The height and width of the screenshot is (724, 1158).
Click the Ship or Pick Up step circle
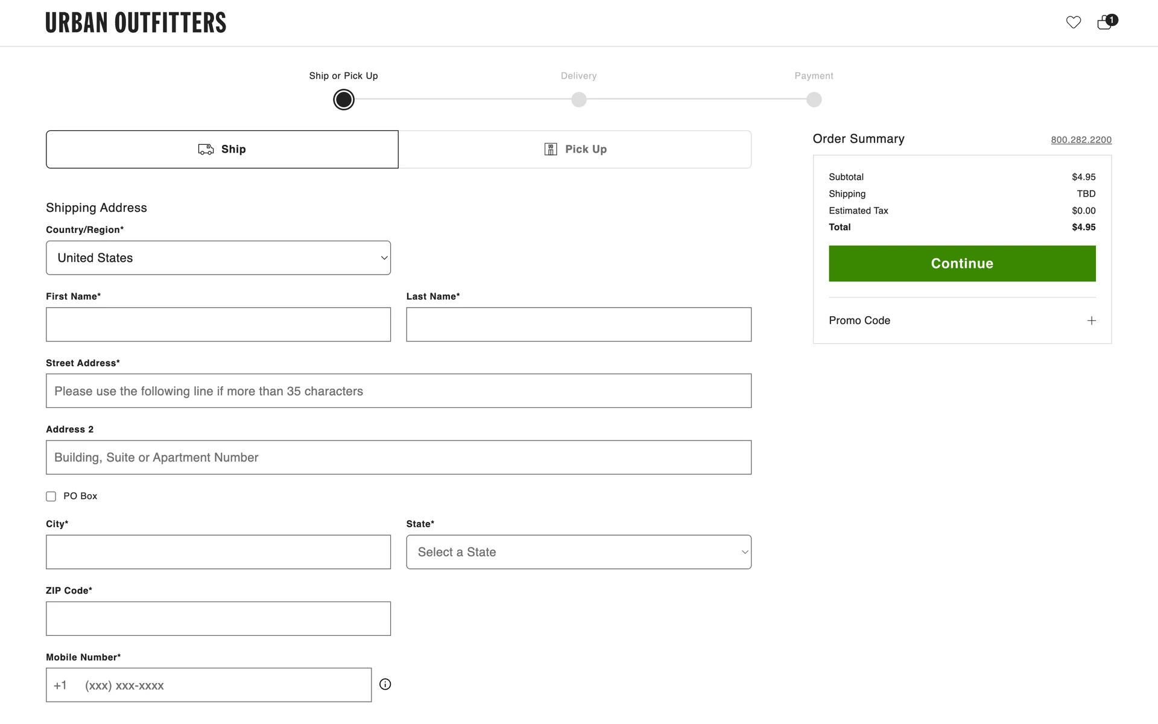(x=344, y=100)
